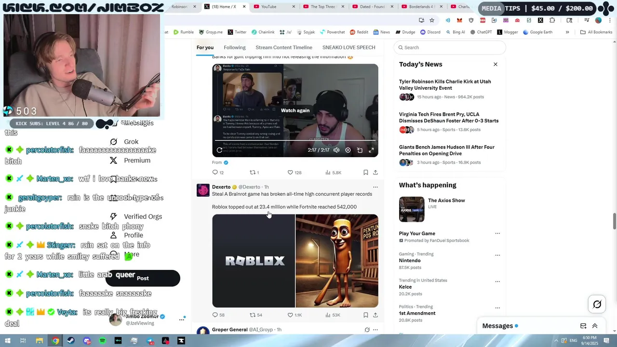Open Spotify from the taskbar

pos(102,341)
